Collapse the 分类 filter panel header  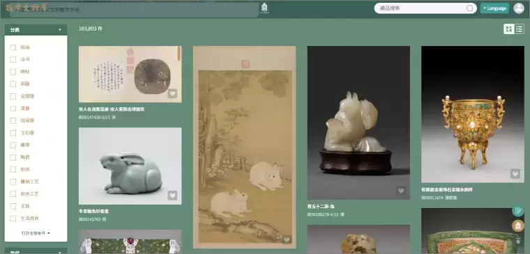36,30
